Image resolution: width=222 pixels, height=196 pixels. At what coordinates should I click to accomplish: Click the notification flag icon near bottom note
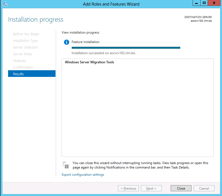[66, 165]
